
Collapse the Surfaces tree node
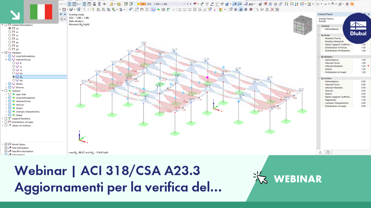(x=3, y=91)
